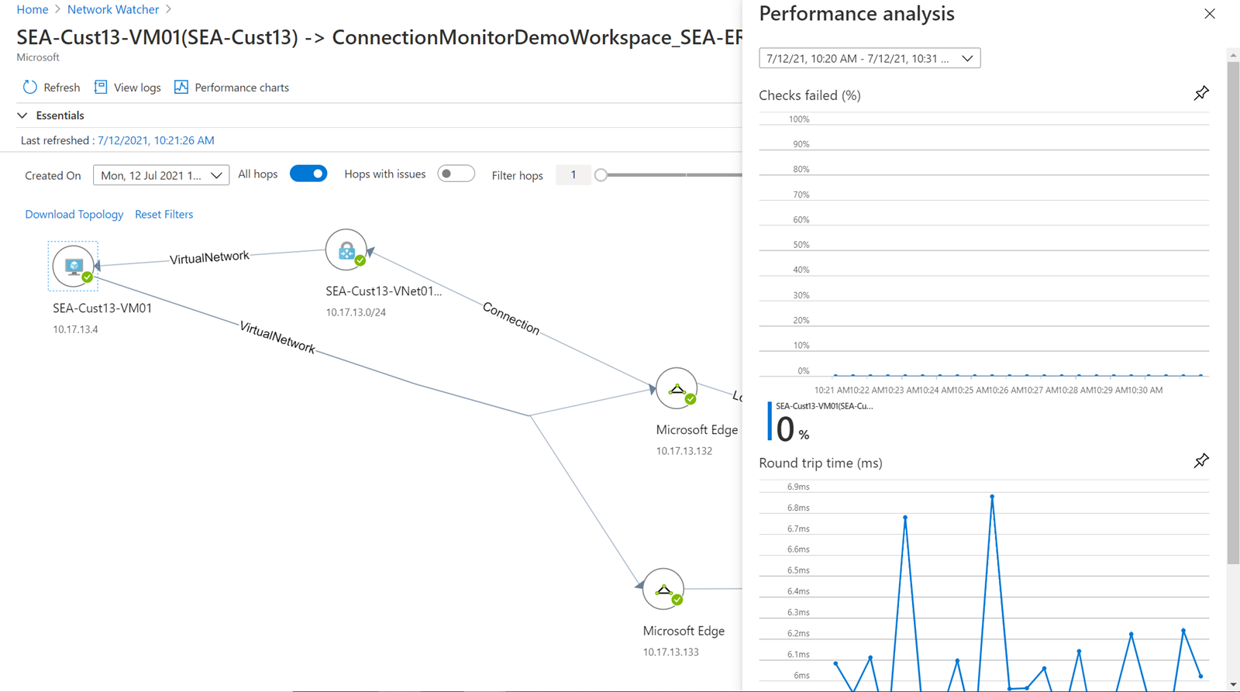Screen dimensions: 1240x692
Task: Click the Refresh icon in toolbar
Action: coord(30,88)
